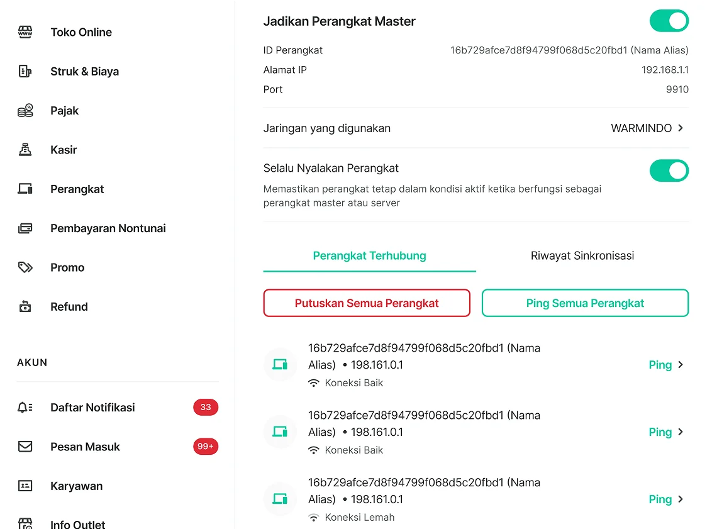This screenshot has width=717, height=529.
Task: Click the Pesan Masuk envelope icon
Action: 25,447
